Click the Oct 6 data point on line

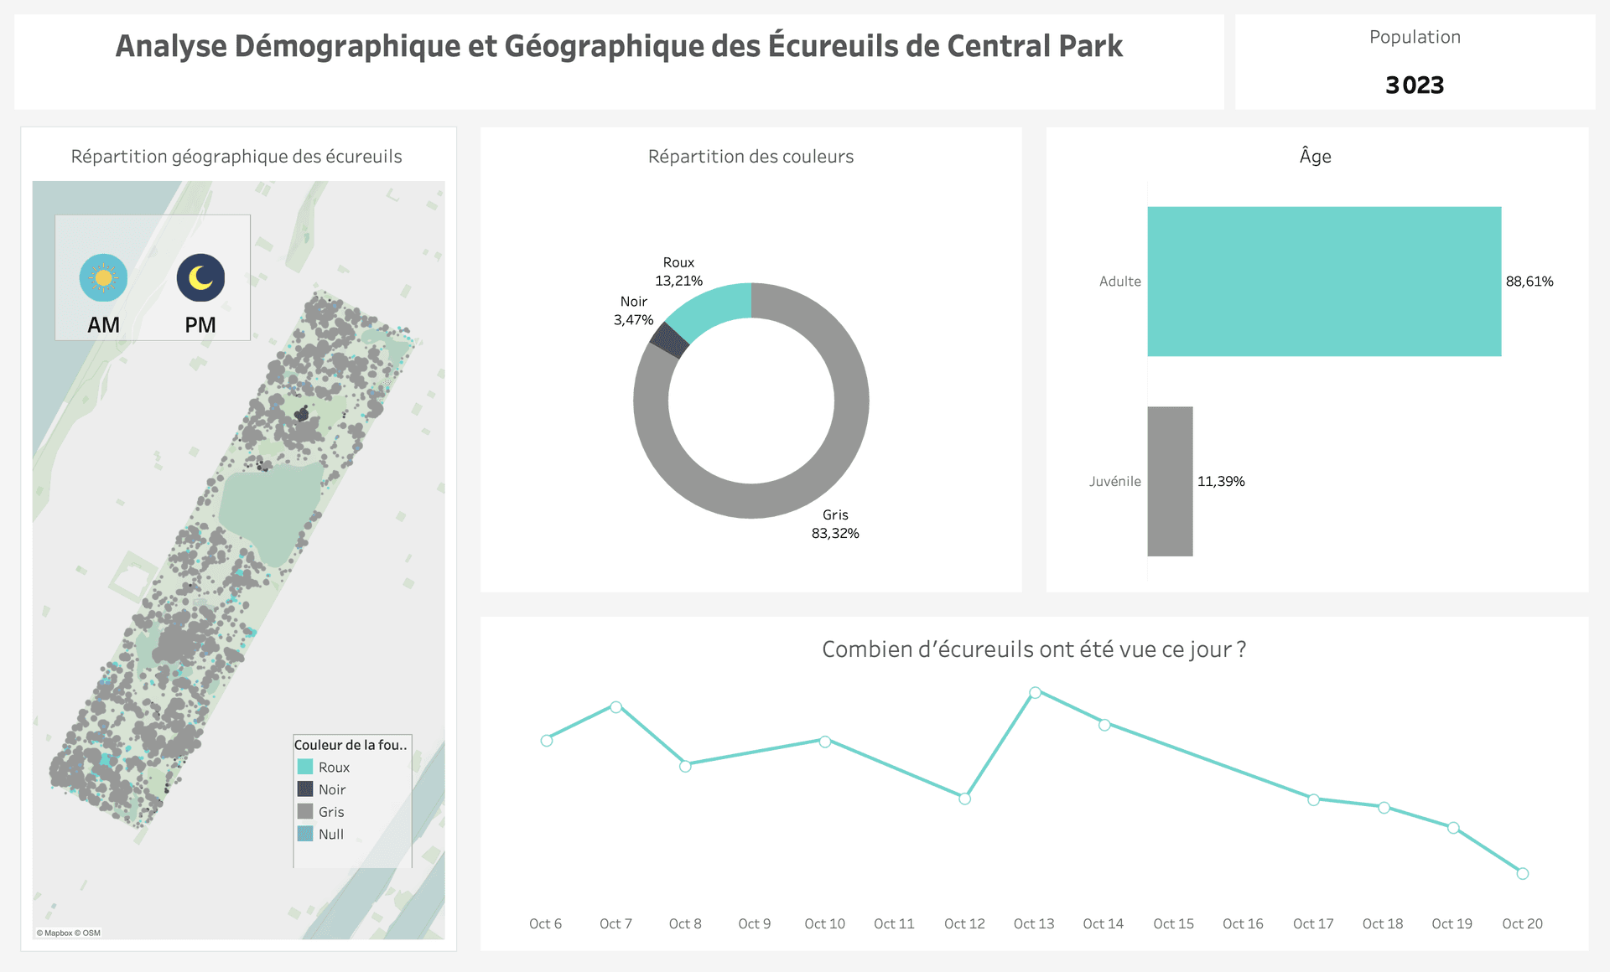[547, 741]
